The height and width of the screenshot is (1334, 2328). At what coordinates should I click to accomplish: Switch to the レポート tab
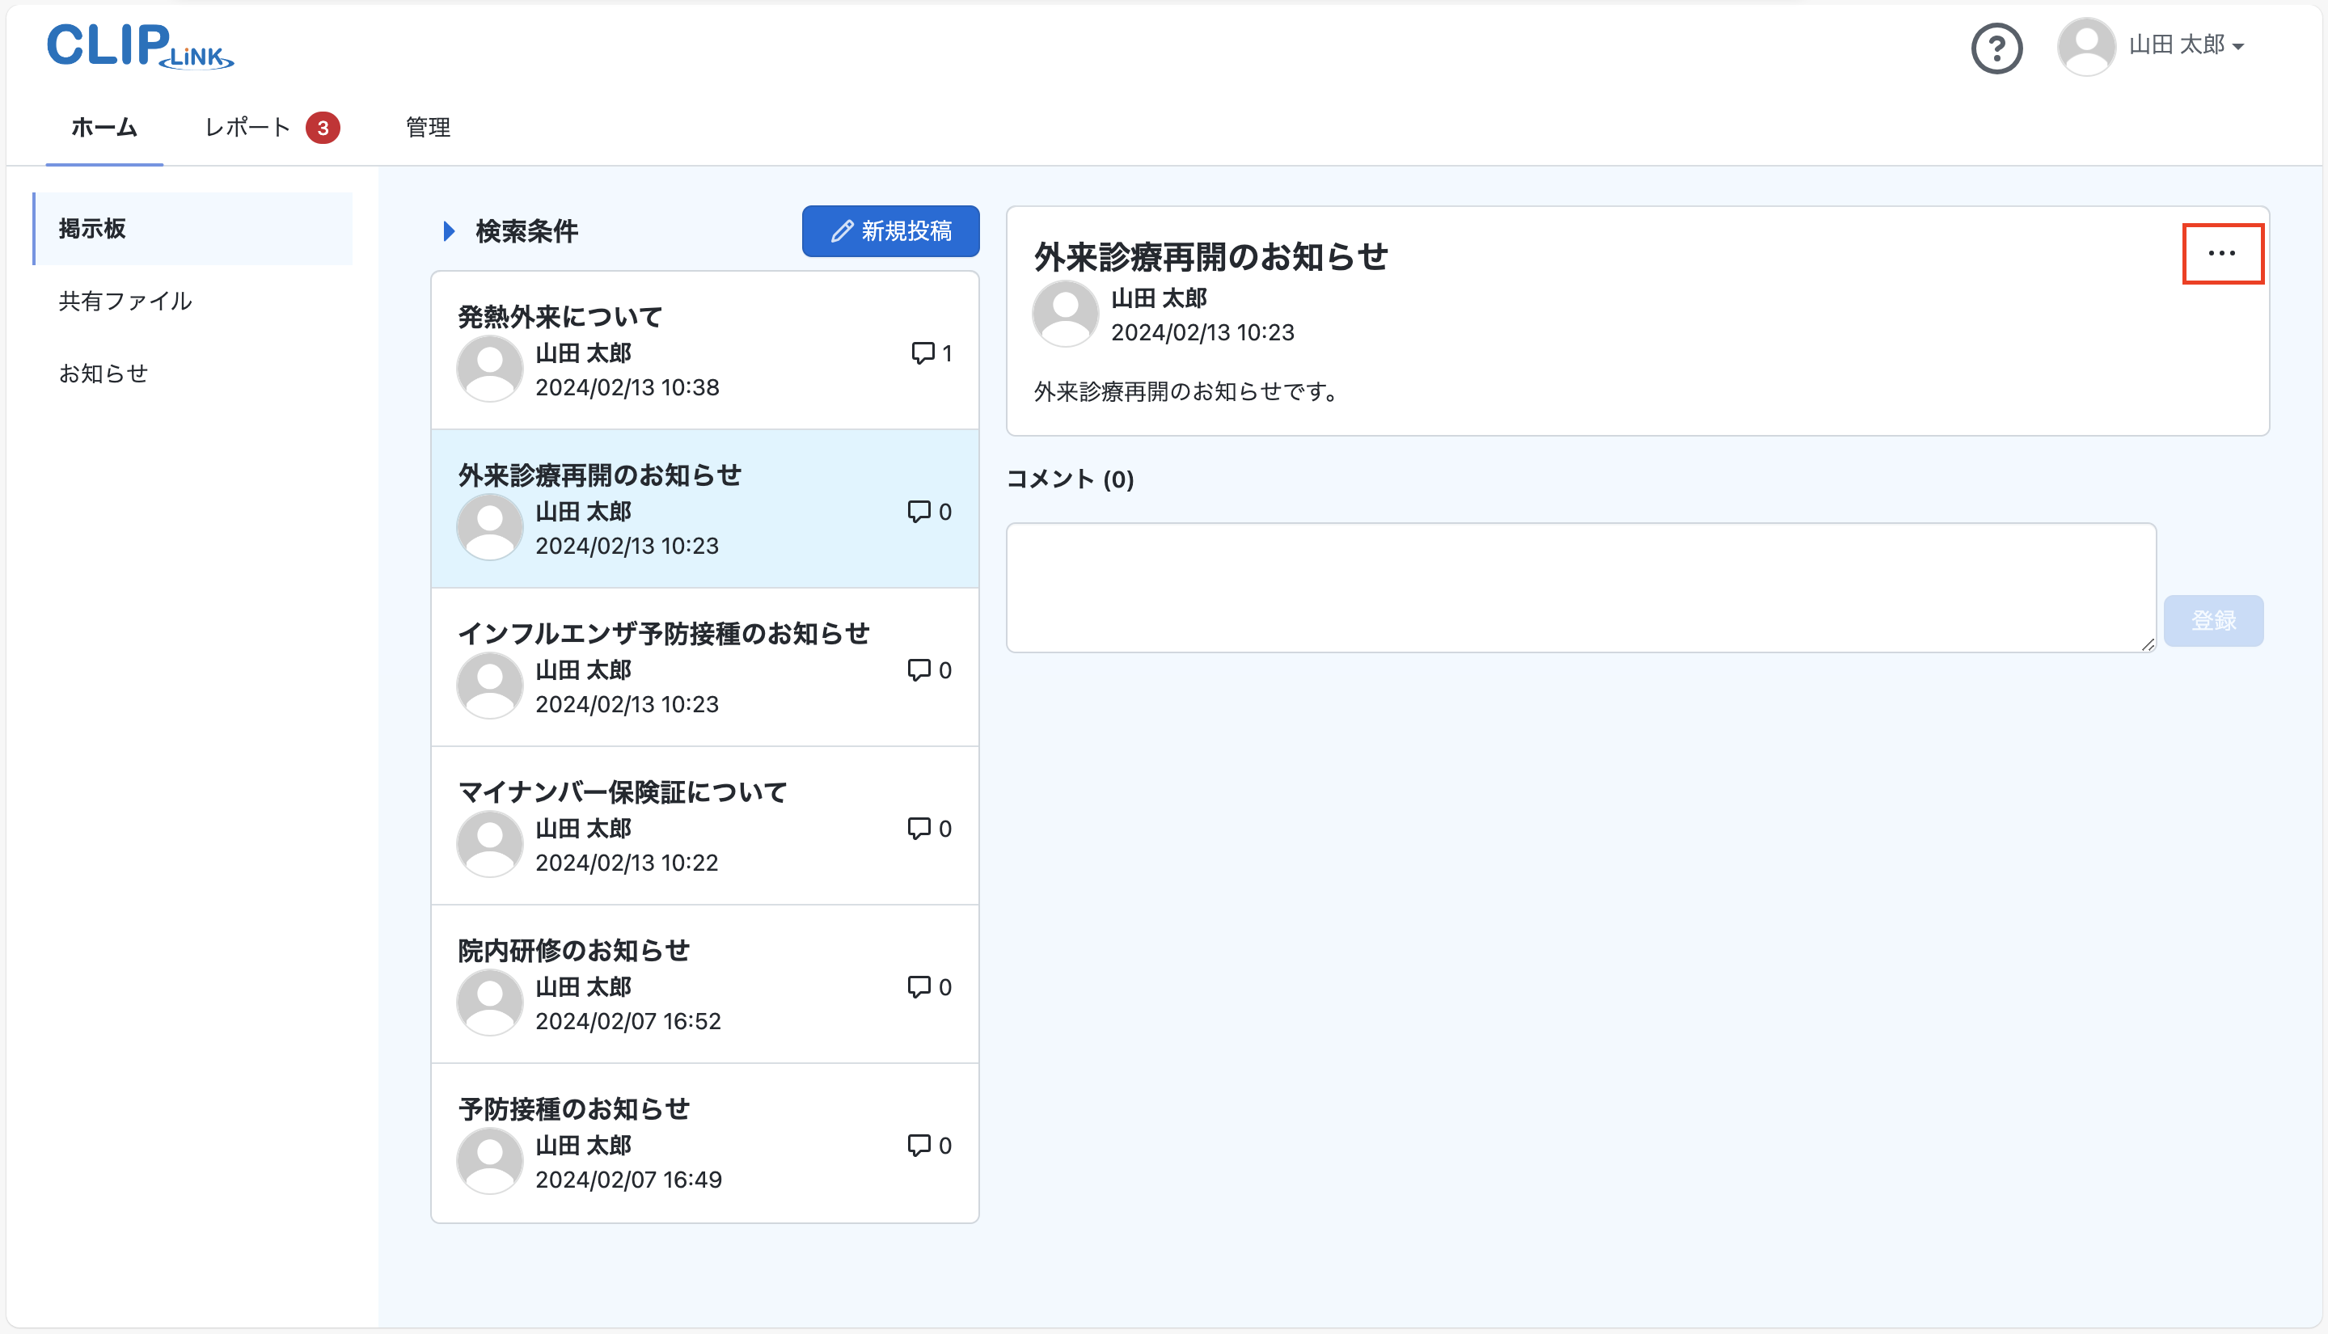point(247,128)
